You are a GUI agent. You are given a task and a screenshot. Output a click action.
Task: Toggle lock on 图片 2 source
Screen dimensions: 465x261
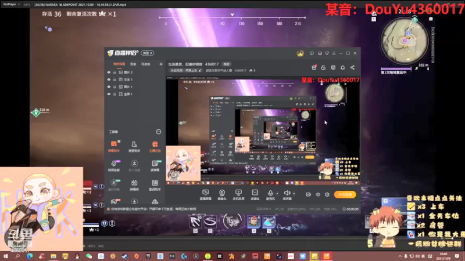(x=115, y=72)
